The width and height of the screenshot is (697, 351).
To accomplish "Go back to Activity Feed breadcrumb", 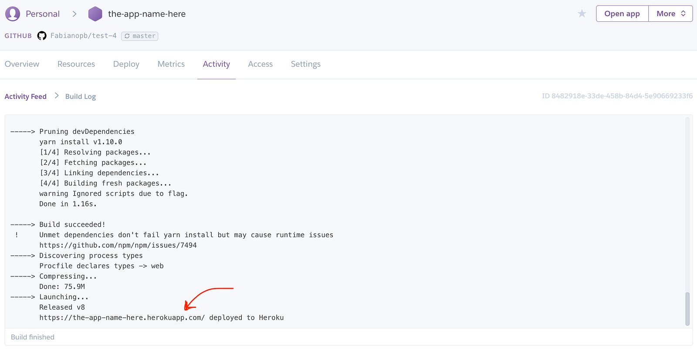I will (26, 96).
